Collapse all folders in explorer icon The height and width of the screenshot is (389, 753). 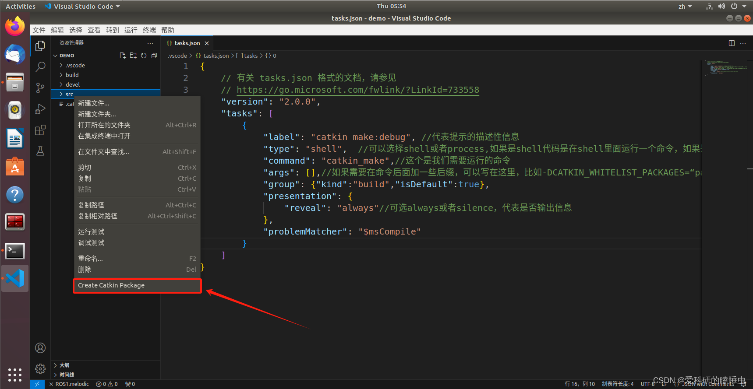(154, 56)
